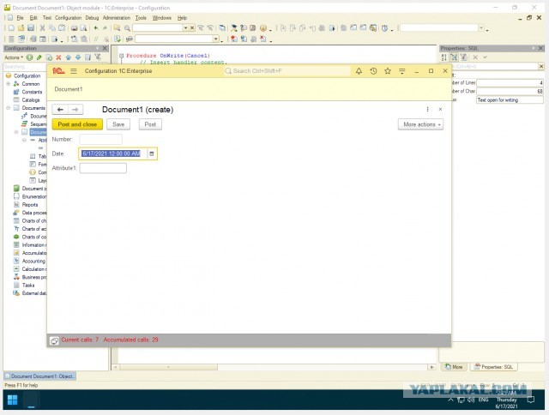Click the forward arrow navigation button
The height and width of the screenshot is (415, 549).
click(75, 110)
